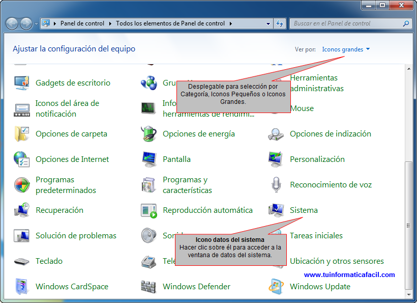The width and height of the screenshot is (417, 303).
Task: Click the Teclado keyboard icon
Action: click(21, 261)
